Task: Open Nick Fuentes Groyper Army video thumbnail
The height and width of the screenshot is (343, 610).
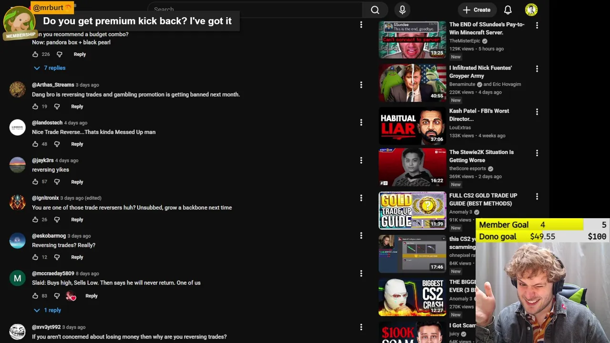Action: [412, 83]
